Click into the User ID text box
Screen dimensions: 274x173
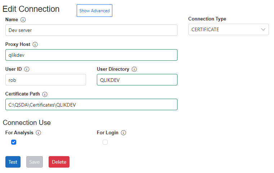46,80
